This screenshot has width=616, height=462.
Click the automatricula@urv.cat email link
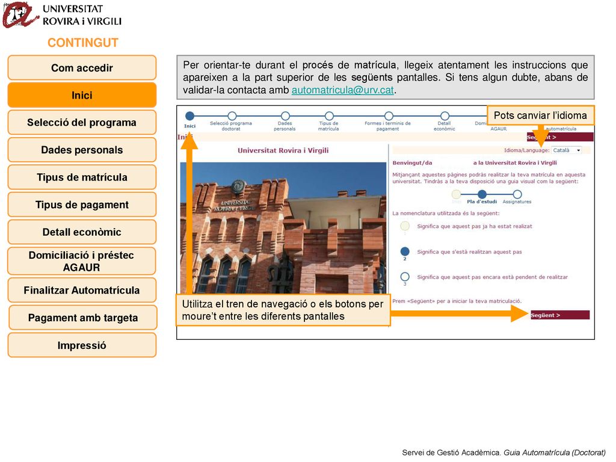pyautogui.click(x=342, y=90)
